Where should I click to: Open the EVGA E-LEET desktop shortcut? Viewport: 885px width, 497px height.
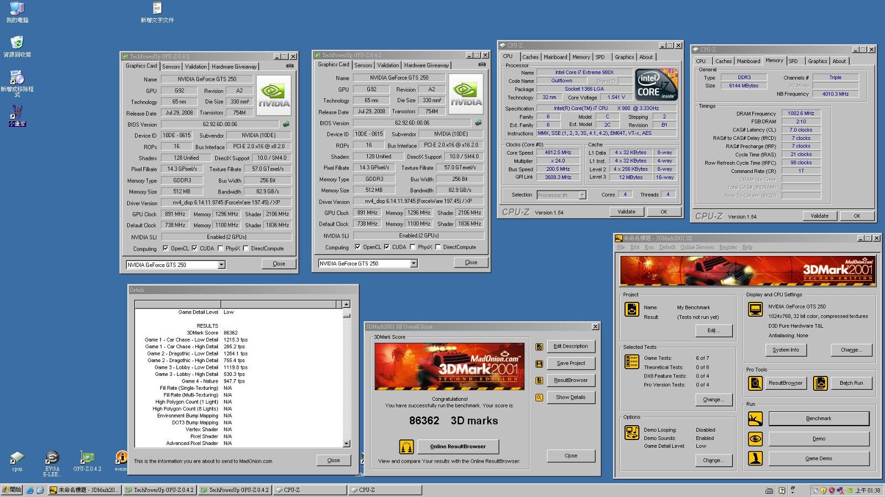[52, 464]
